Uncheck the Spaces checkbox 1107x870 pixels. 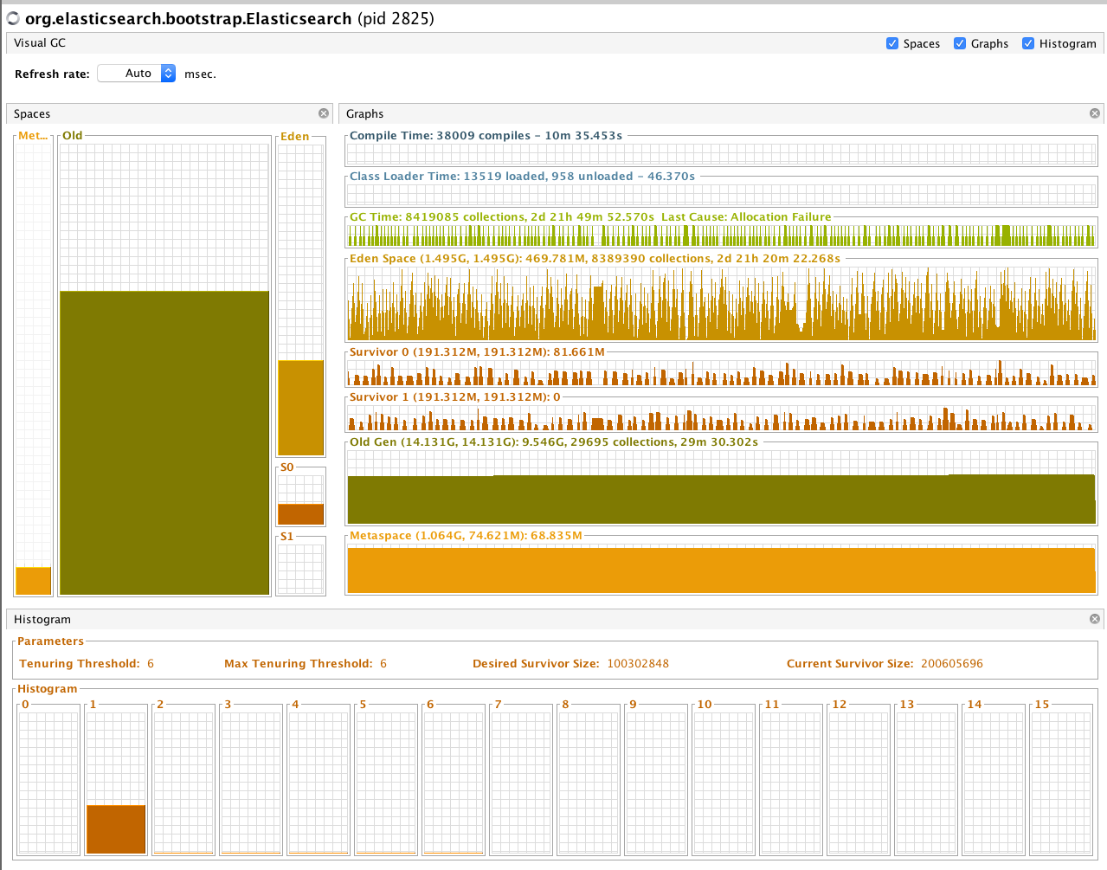pyautogui.click(x=892, y=43)
